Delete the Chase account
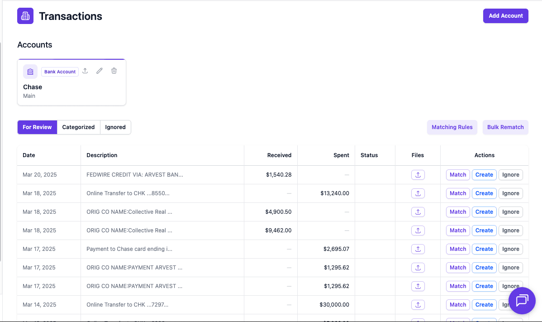The height and width of the screenshot is (322, 542). point(114,71)
